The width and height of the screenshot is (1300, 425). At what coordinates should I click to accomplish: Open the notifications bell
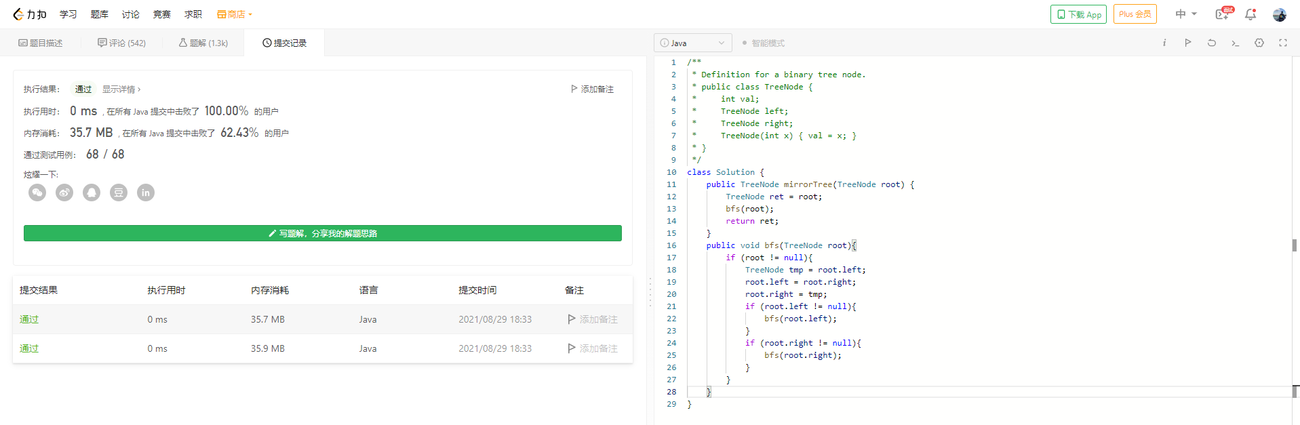point(1250,14)
